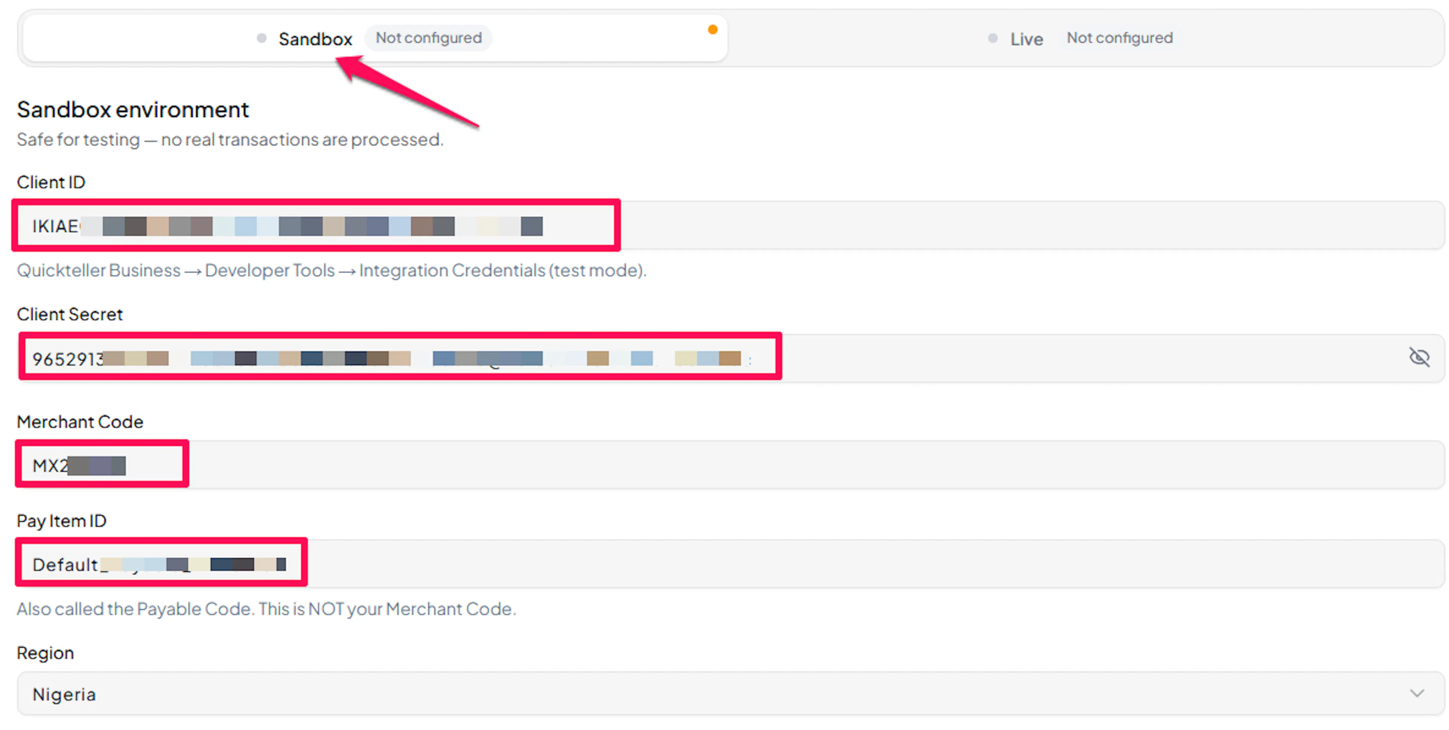Click the Region dropdown chevron arrow
The image size is (1449, 730).
pyautogui.click(x=1417, y=693)
